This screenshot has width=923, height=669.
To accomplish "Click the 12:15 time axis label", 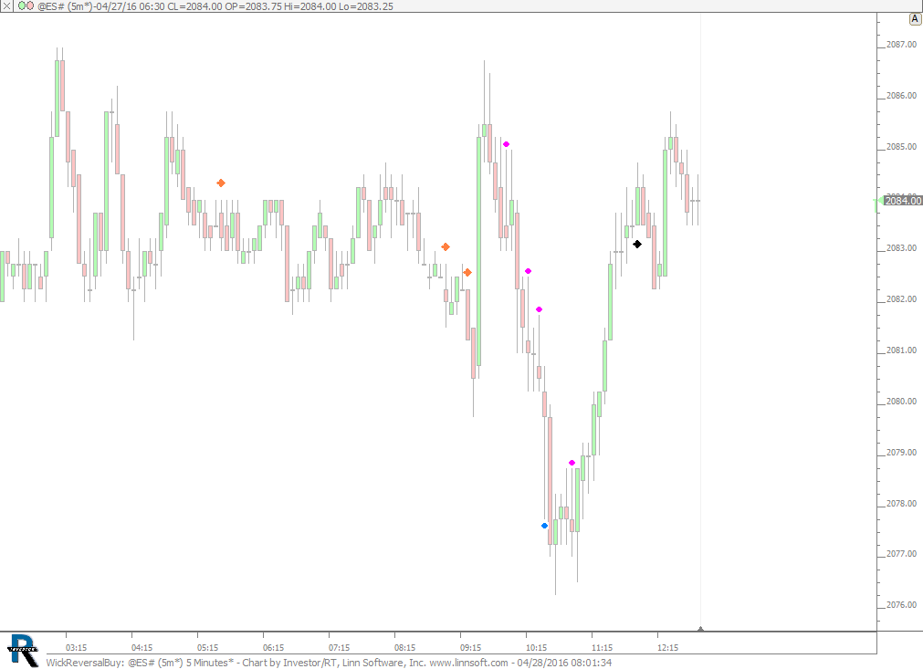I will point(667,647).
